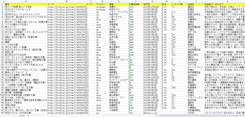Click the cell 地図と拳
This screenshot has width=245, height=117.
tap(26, 52)
